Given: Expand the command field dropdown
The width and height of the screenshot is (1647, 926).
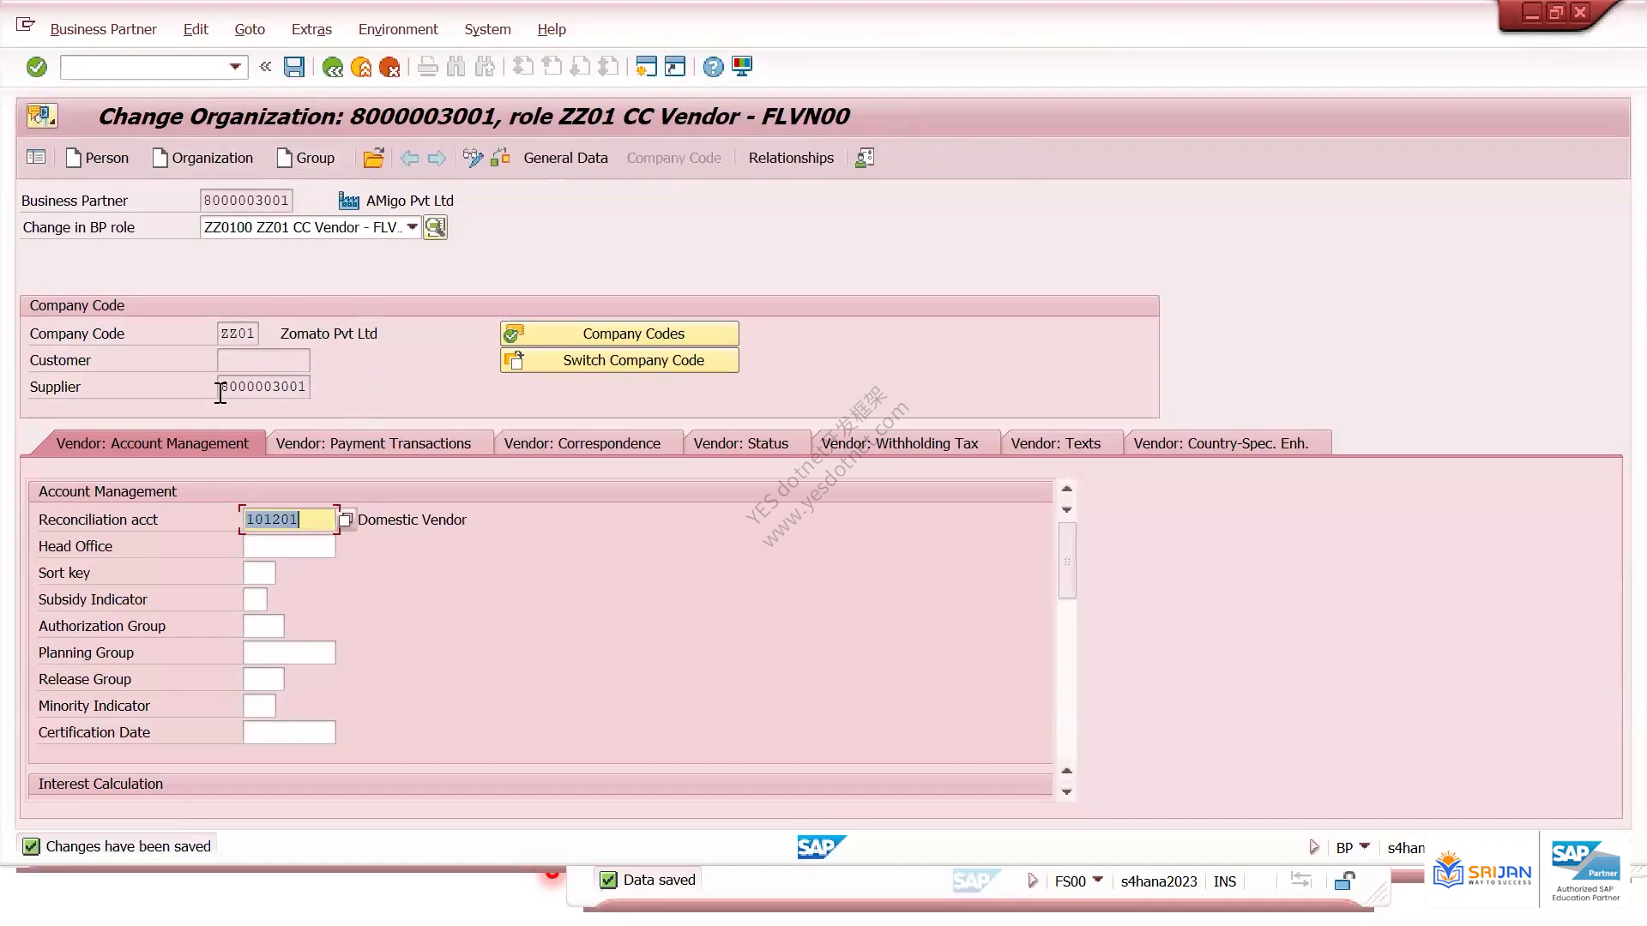Looking at the screenshot, I should tap(235, 67).
